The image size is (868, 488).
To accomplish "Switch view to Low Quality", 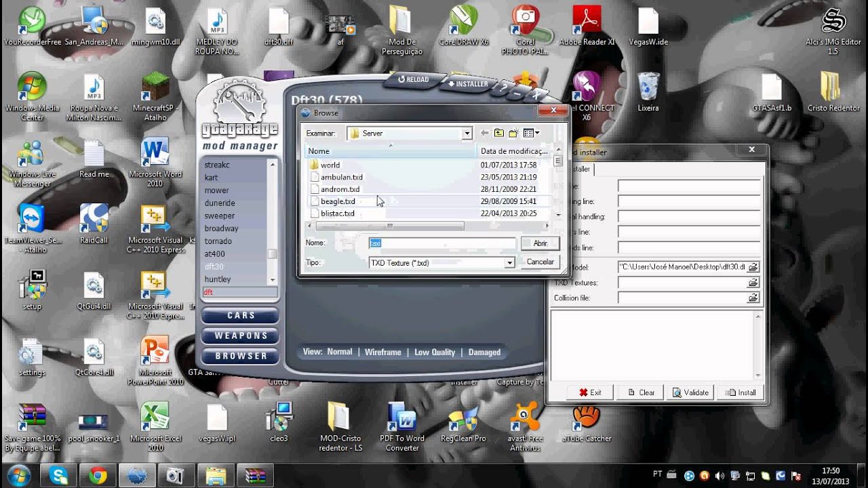I will point(435,352).
